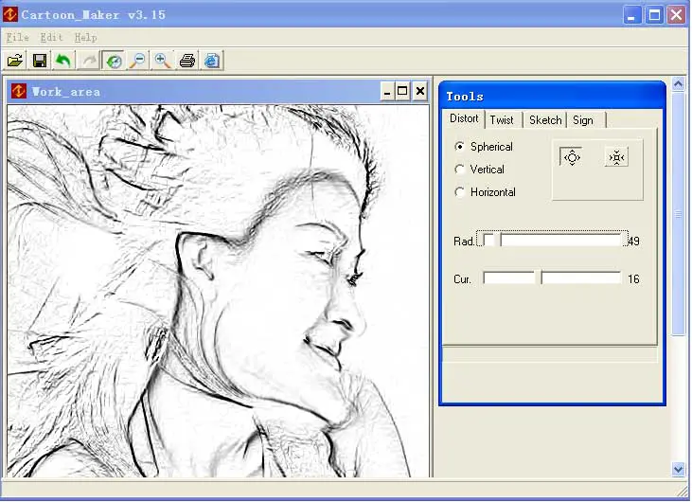
Task: Select the Vertical distortion option
Action: [460, 170]
